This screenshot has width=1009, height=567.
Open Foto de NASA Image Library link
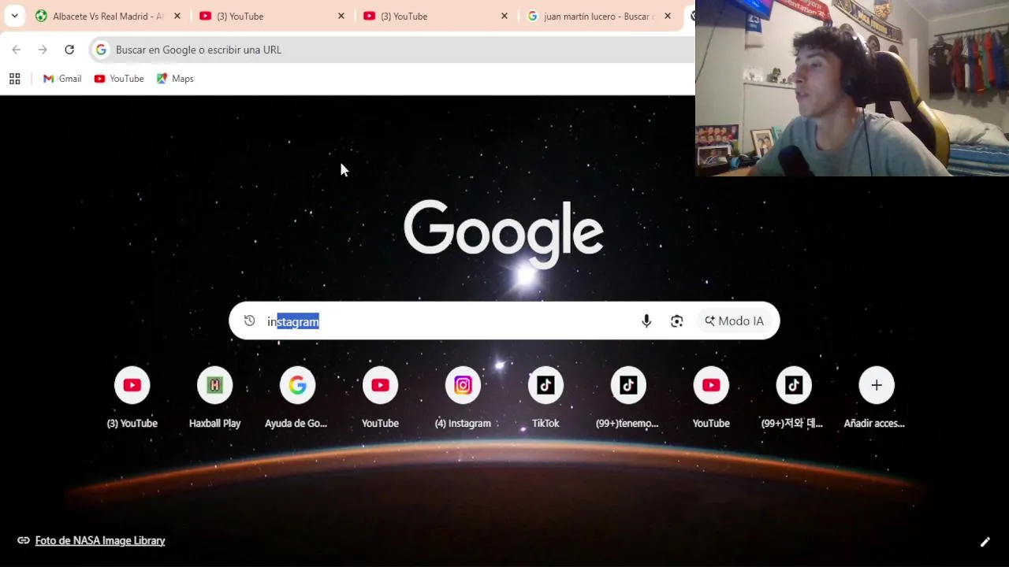[100, 540]
